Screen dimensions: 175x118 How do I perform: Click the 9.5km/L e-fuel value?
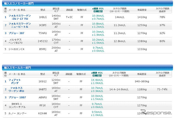97,112
